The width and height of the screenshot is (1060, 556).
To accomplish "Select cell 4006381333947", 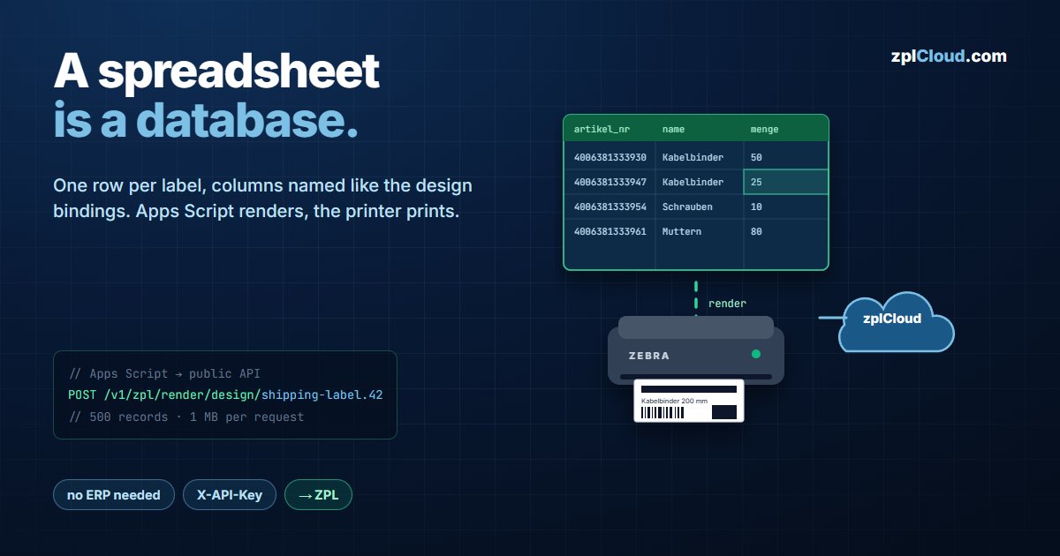I will point(610,182).
